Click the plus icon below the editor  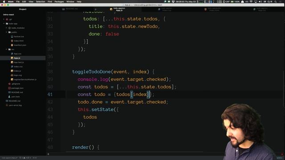pyautogui.click(x=49, y=154)
